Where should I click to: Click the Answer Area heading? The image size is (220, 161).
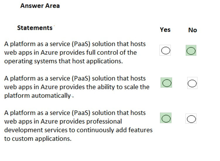point(40,6)
